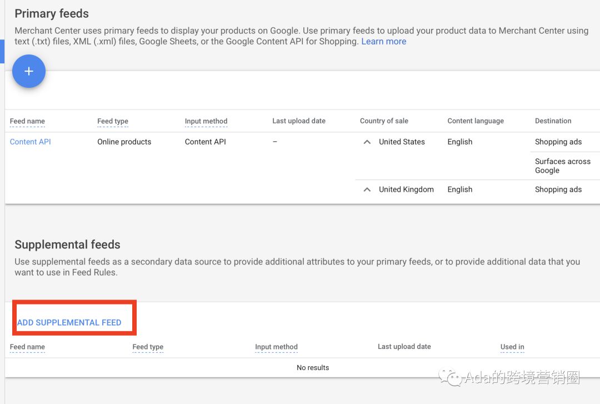The width and height of the screenshot is (600, 404).
Task: Click supplemental Feed name column header
Action: pos(27,347)
